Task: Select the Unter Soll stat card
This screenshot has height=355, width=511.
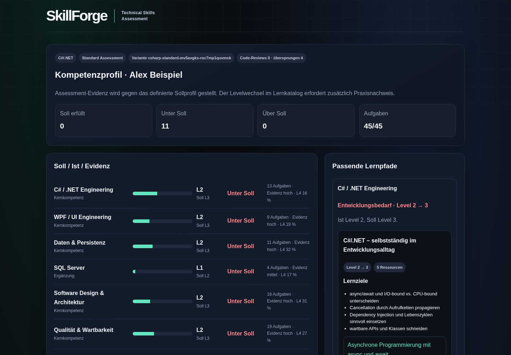Action: 205,120
